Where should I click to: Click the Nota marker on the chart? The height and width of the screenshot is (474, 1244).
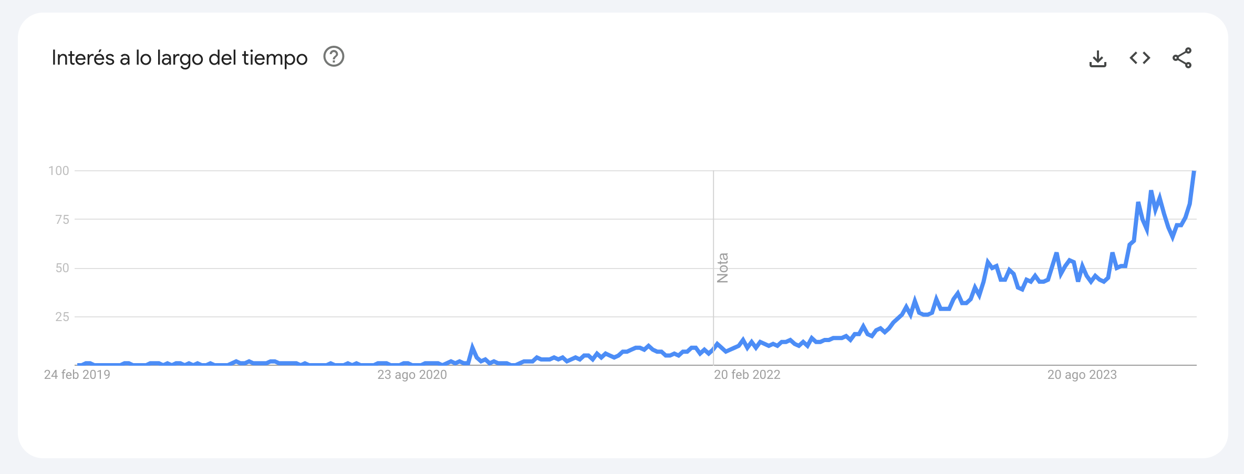coord(722,268)
